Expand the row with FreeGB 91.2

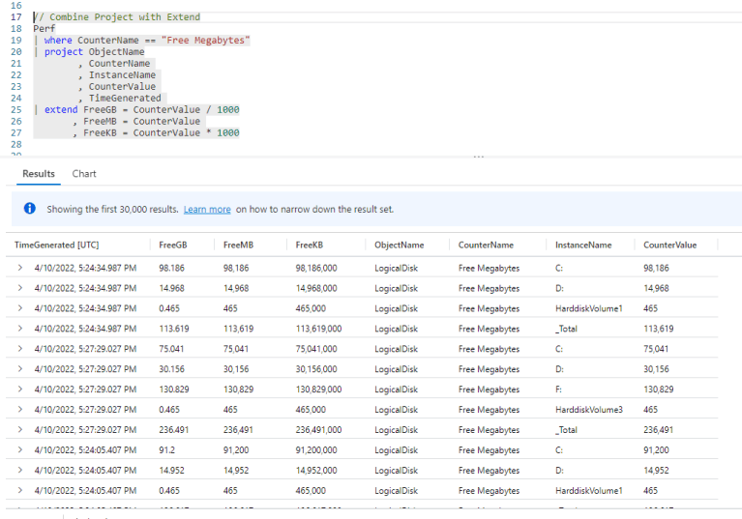pyautogui.click(x=20, y=450)
